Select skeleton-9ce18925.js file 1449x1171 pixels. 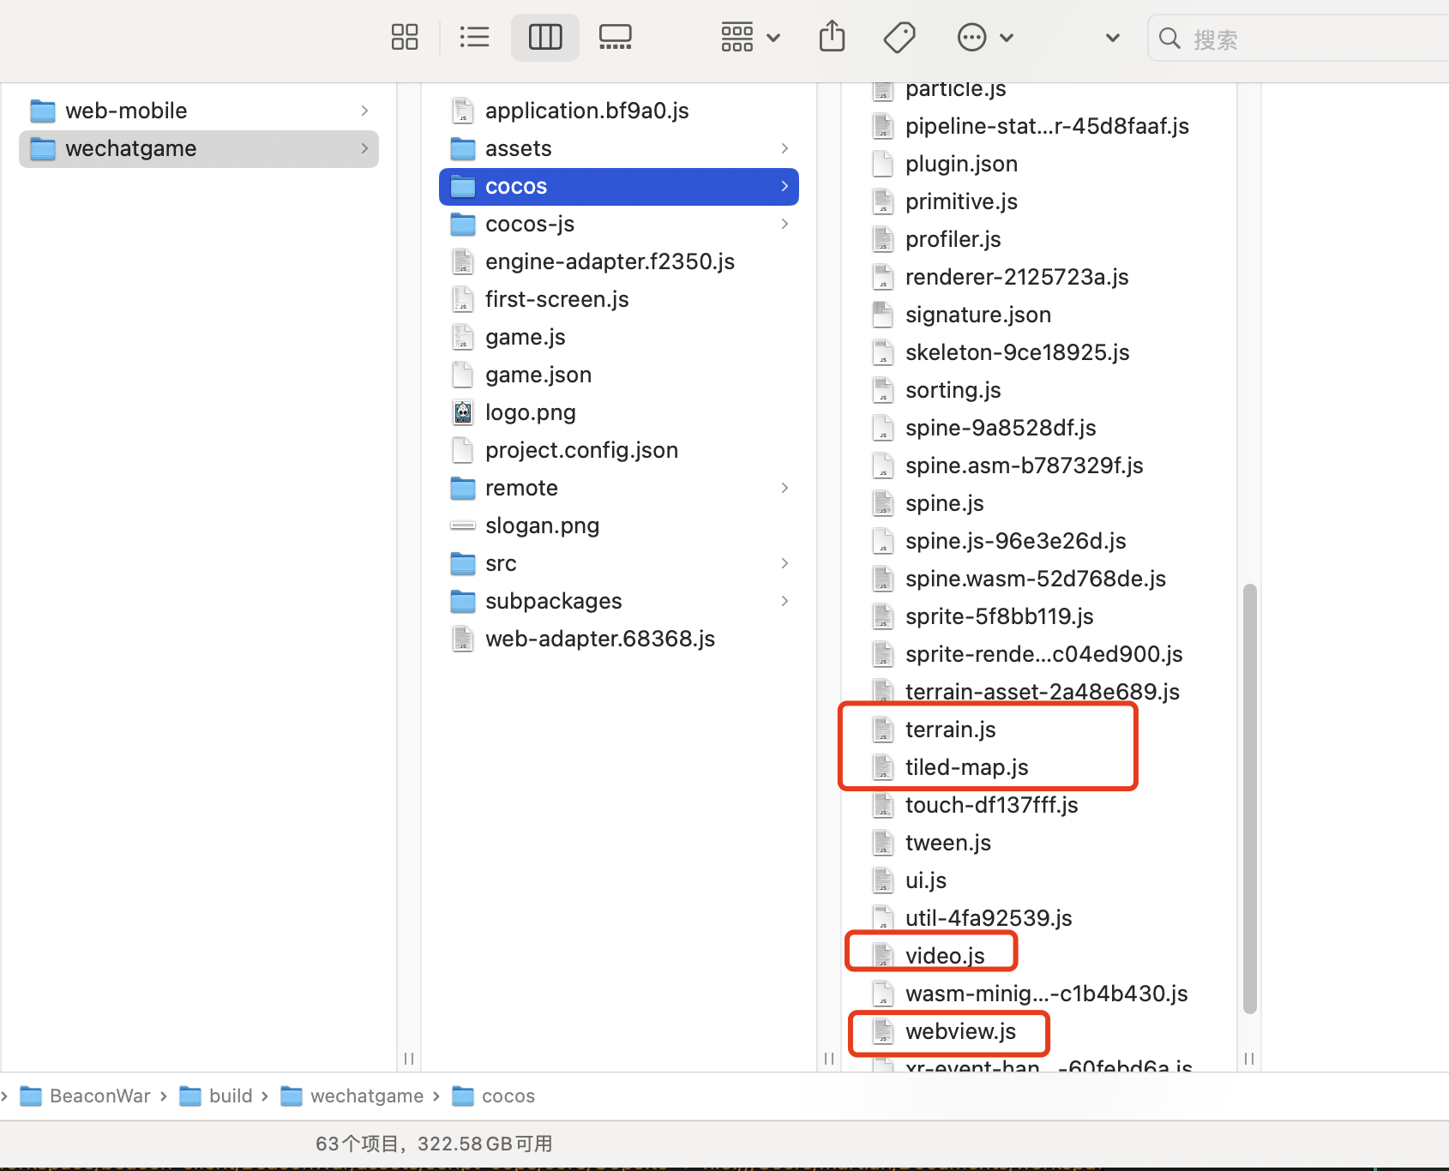point(1039,352)
